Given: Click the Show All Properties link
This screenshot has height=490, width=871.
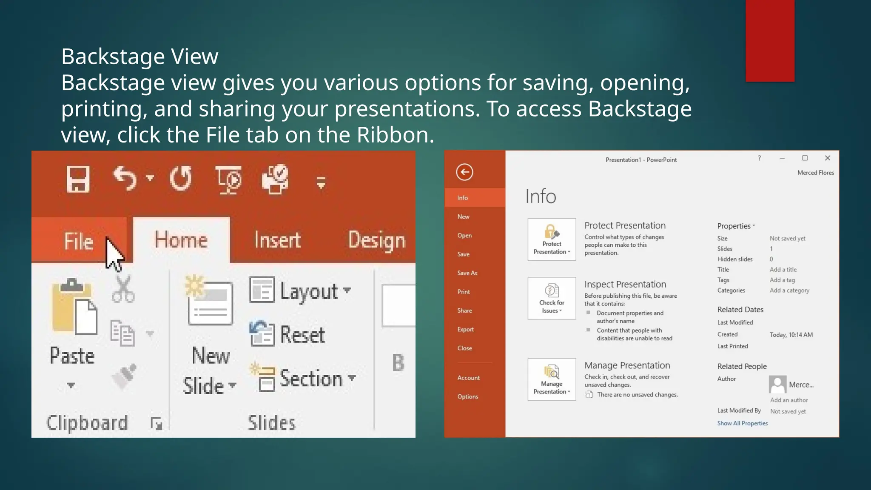Looking at the screenshot, I should pos(742,423).
